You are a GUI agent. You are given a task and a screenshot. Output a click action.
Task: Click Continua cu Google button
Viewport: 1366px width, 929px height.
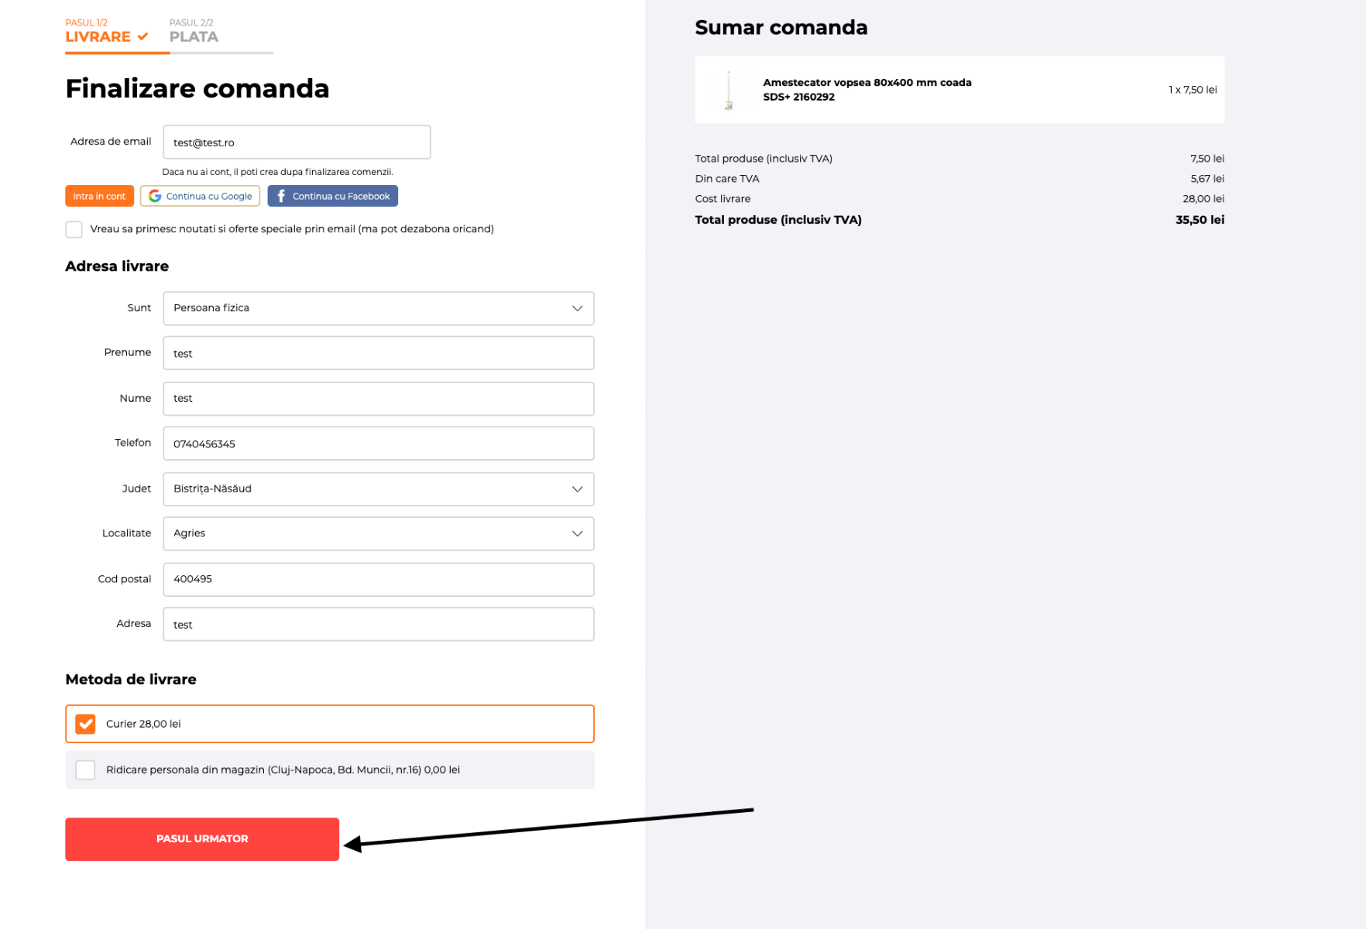201,196
